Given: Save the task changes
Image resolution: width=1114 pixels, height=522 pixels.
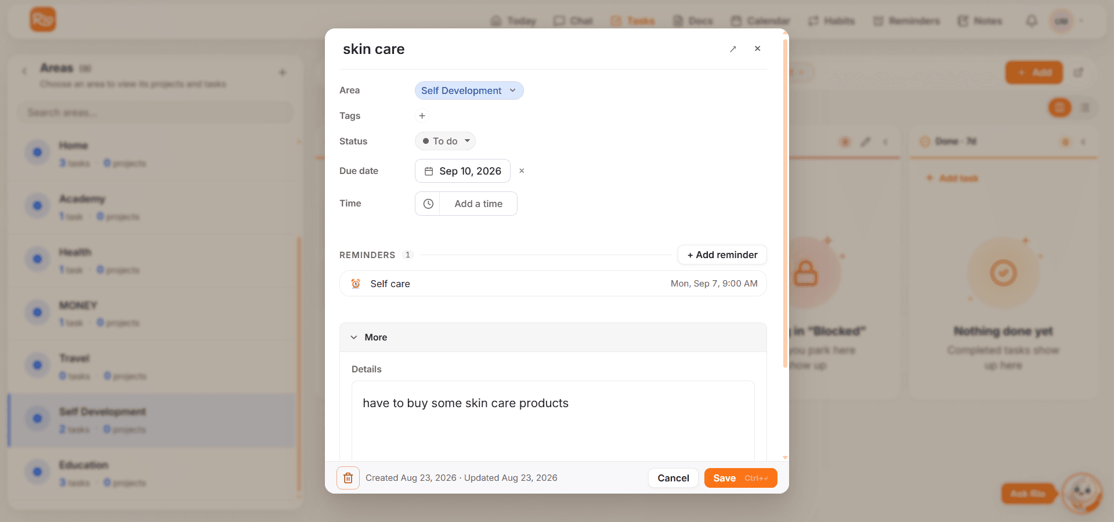Looking at the screenshot, I should tap(740, 478).
